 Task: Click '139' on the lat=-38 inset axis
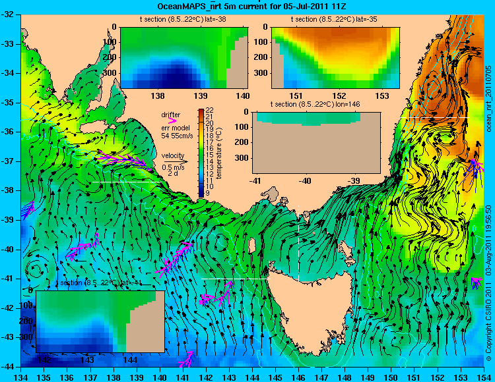click(201, 95)
